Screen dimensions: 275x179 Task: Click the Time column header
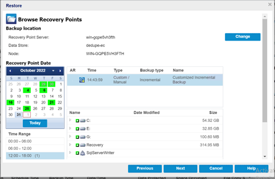[92, 70]
